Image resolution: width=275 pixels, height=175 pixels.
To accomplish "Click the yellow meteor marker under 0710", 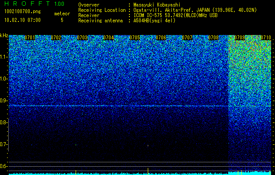I will click(270, 172).
